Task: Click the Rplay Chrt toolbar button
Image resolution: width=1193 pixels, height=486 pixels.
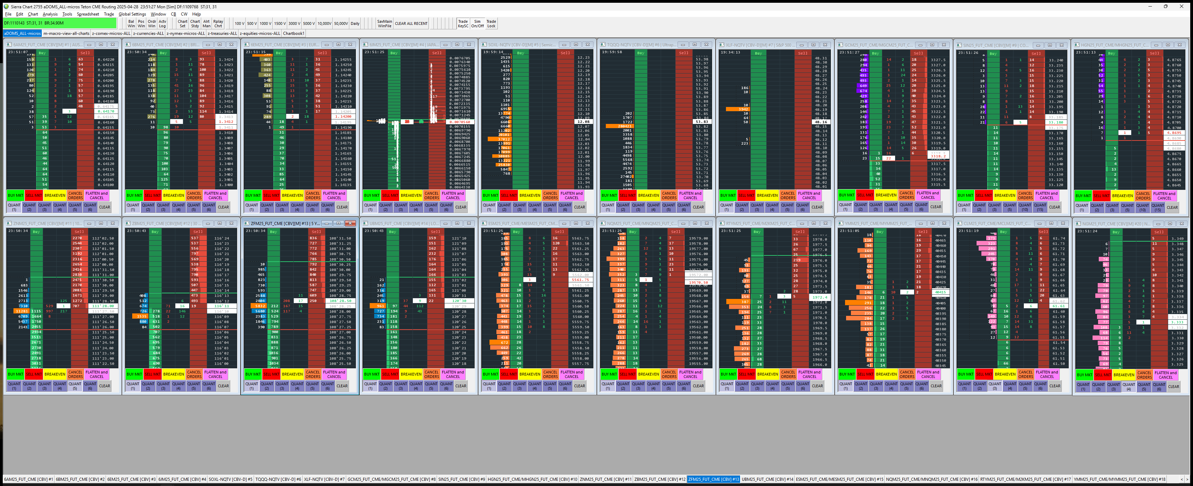Action: pos(218,23)
